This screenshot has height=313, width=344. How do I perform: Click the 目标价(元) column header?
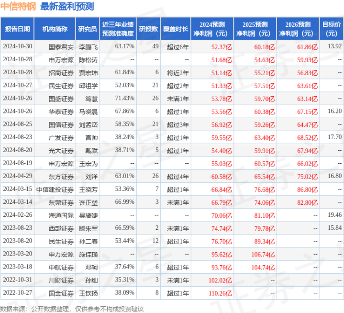pos(332,29)
